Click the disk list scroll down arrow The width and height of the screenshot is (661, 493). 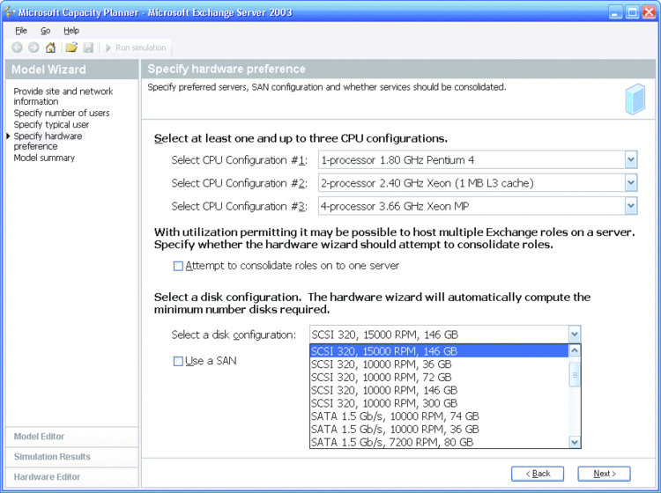575,442
